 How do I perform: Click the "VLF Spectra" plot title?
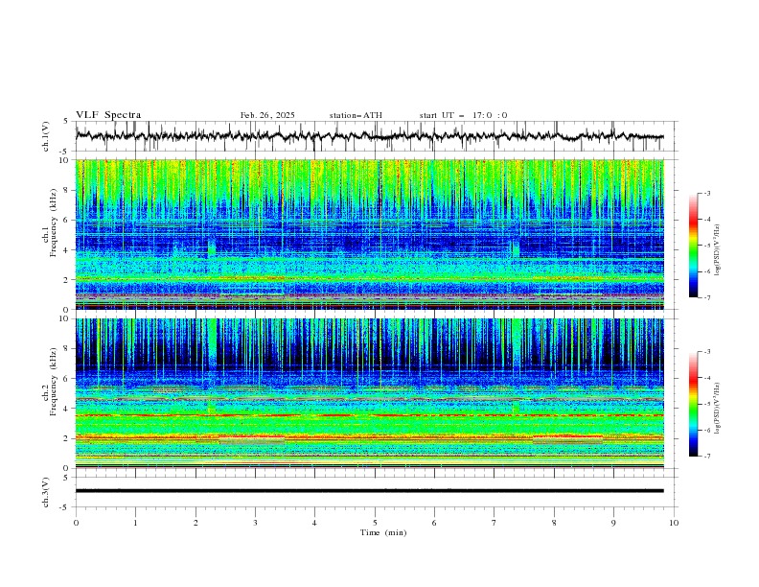point(108,115)
